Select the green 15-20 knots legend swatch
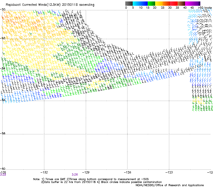This screenshot has height=187, width=213. (151, 3)
